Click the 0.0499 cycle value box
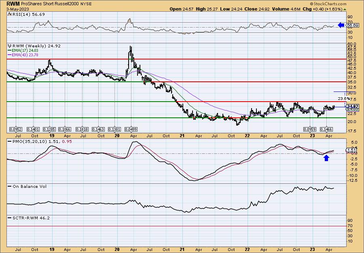This screenshot has height=253, width=364. click(131, 129)
